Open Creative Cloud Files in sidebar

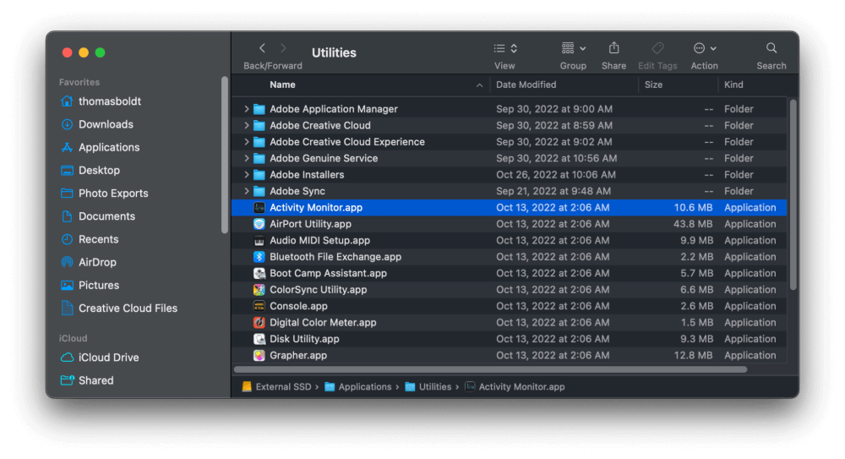119,309
